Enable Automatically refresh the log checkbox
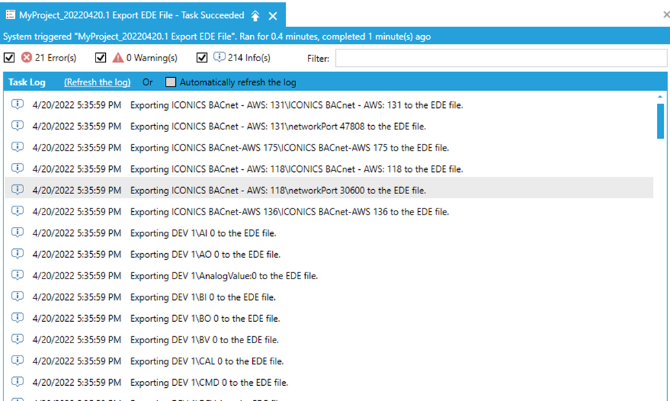 pos(170,83)
